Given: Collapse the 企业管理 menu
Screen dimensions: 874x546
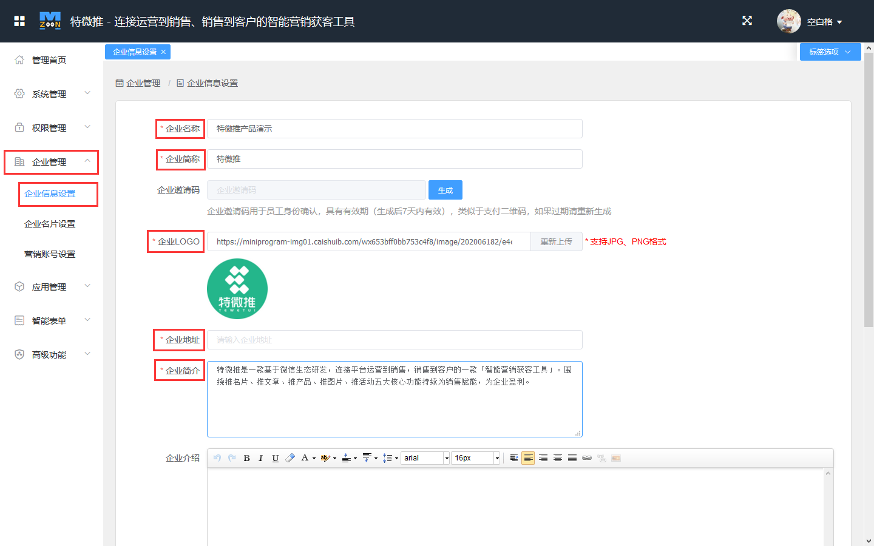Looking at the screenshot, I should coord(52,162).
